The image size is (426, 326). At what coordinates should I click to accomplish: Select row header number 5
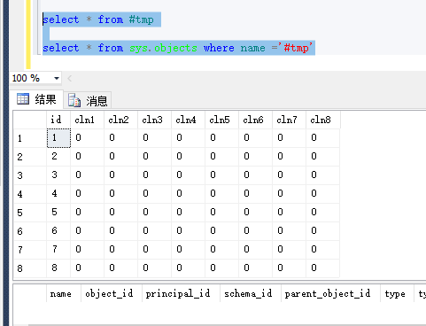click(30, 213)
